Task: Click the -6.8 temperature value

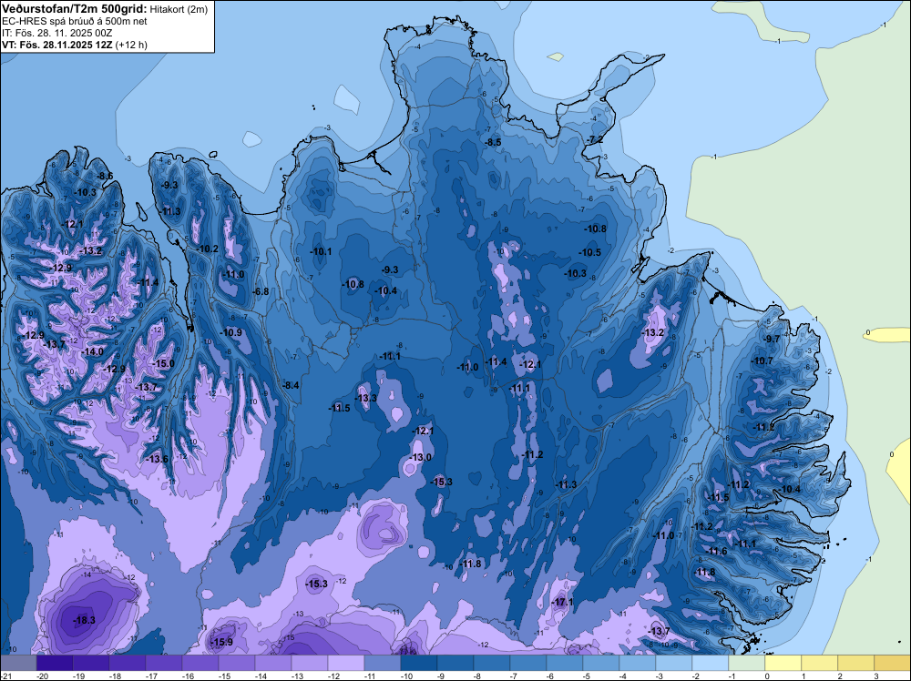Action: pyautogui.click(x=261, y=291)
